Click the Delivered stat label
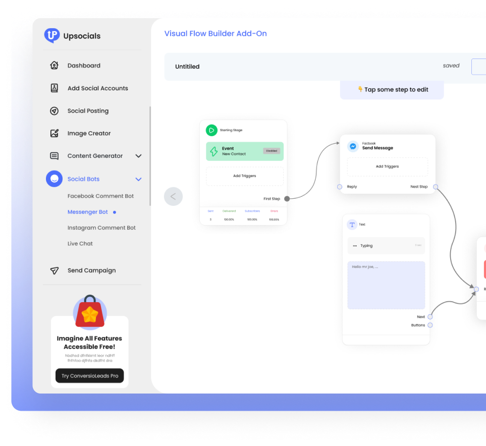Image resolution: width=486 pixels, height=446 pixels. pos(229,211)
